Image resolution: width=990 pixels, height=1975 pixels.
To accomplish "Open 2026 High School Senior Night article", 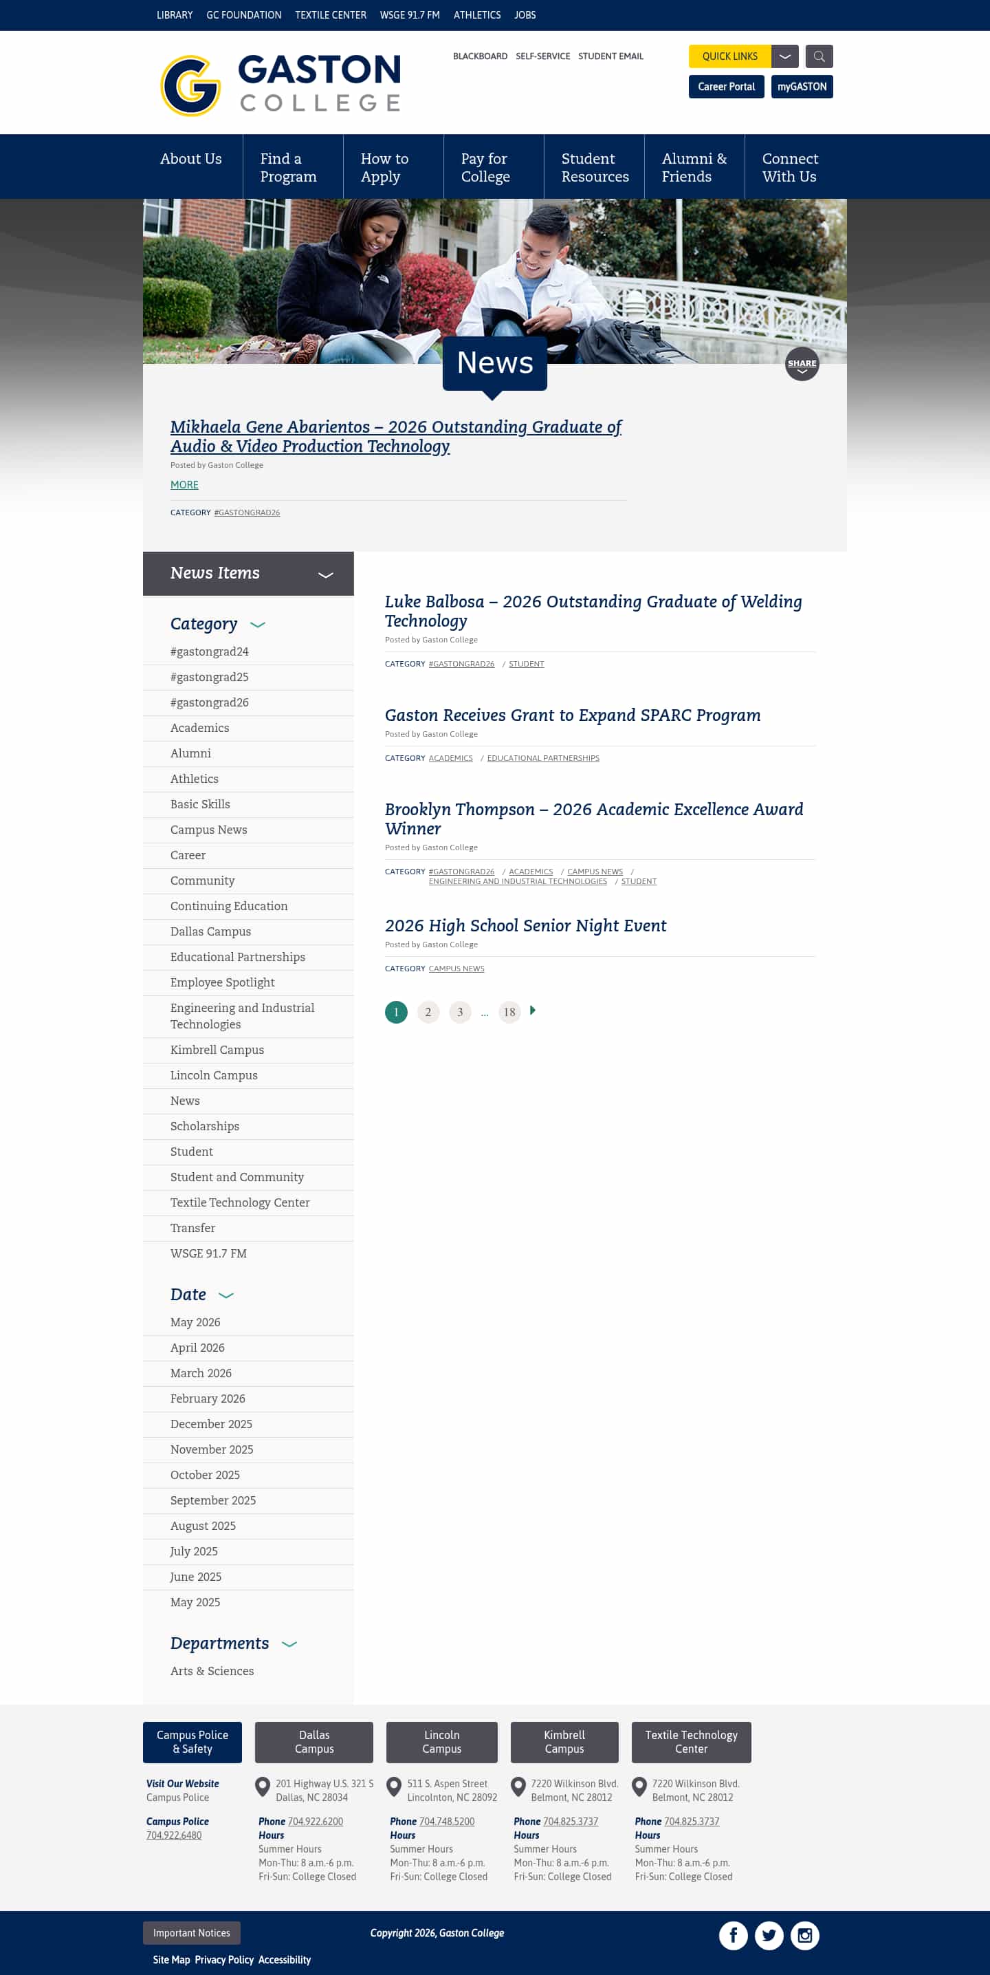I will click(525, 925).
